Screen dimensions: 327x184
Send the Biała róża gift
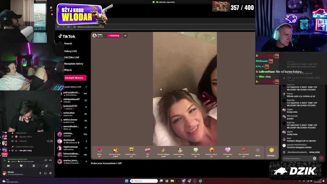pyautogui.click(x=196, y=152)
